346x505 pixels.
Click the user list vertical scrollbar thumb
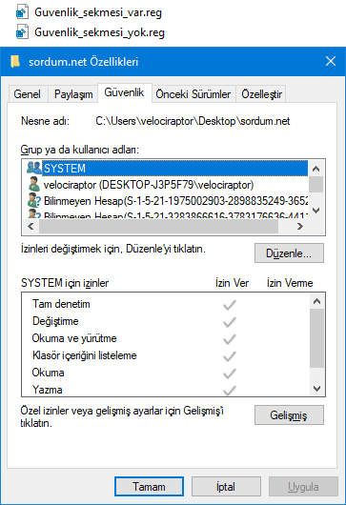[316, 184]
